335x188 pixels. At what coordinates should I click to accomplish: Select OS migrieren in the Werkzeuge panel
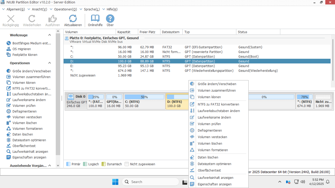point(21,49)
